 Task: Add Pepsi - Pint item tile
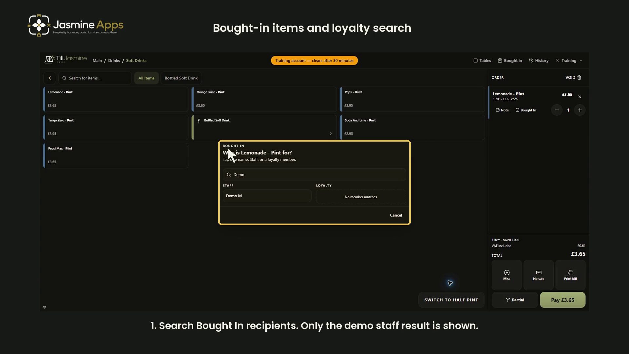(x=412, y=99)
